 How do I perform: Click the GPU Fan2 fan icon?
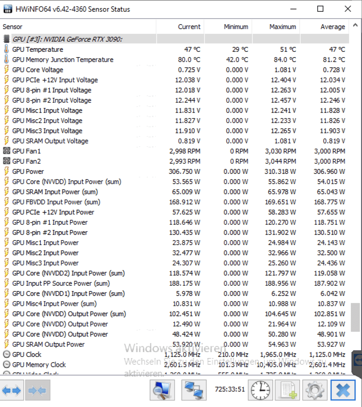[6, 161]
